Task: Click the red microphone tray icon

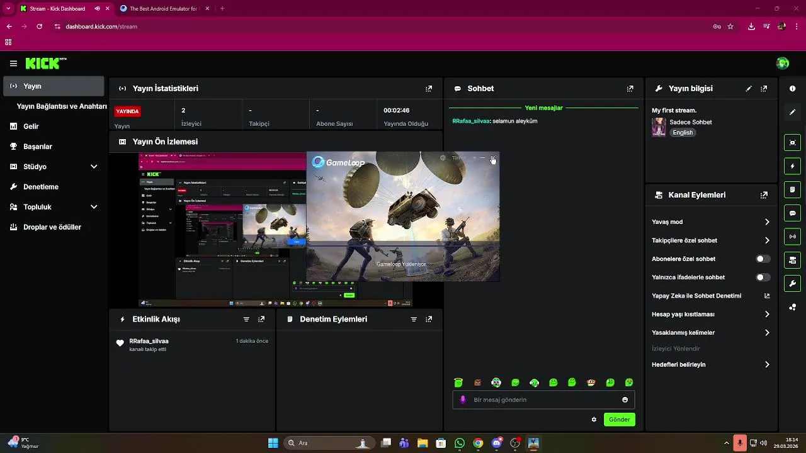Action: [x=740, y=443]
